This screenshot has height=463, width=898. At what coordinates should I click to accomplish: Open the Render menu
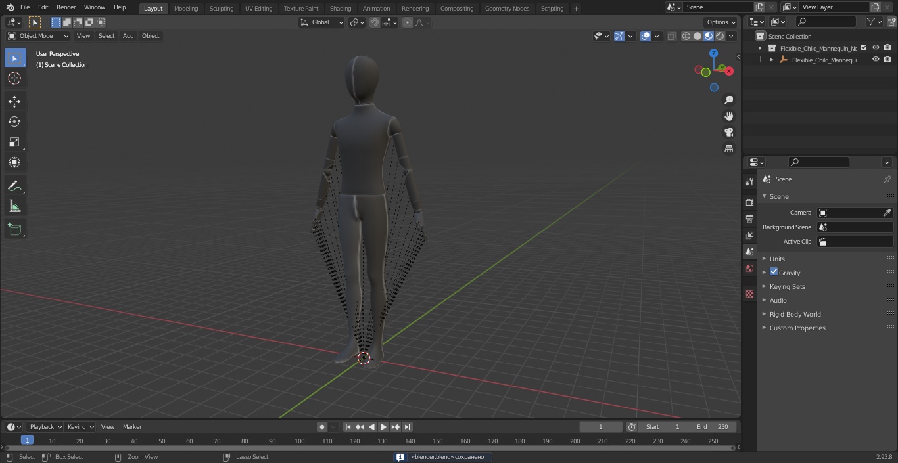pos(66,7)
